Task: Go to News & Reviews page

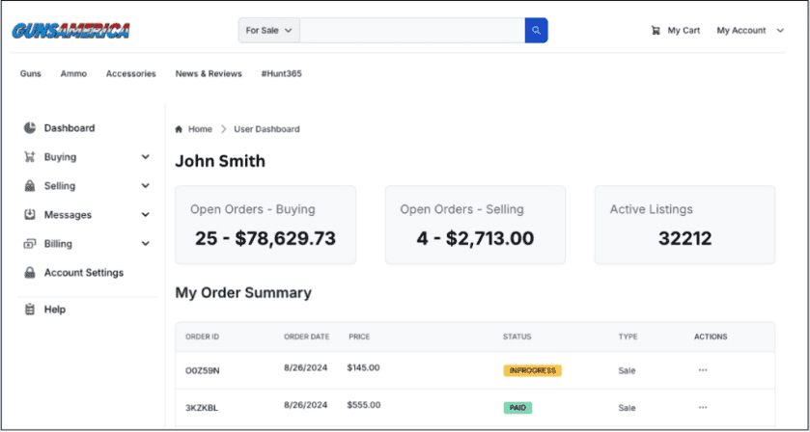Action: [209, 74]
